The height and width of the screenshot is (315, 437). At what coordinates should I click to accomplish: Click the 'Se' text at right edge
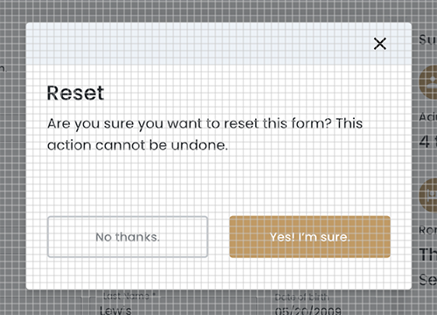click(428, 279)
